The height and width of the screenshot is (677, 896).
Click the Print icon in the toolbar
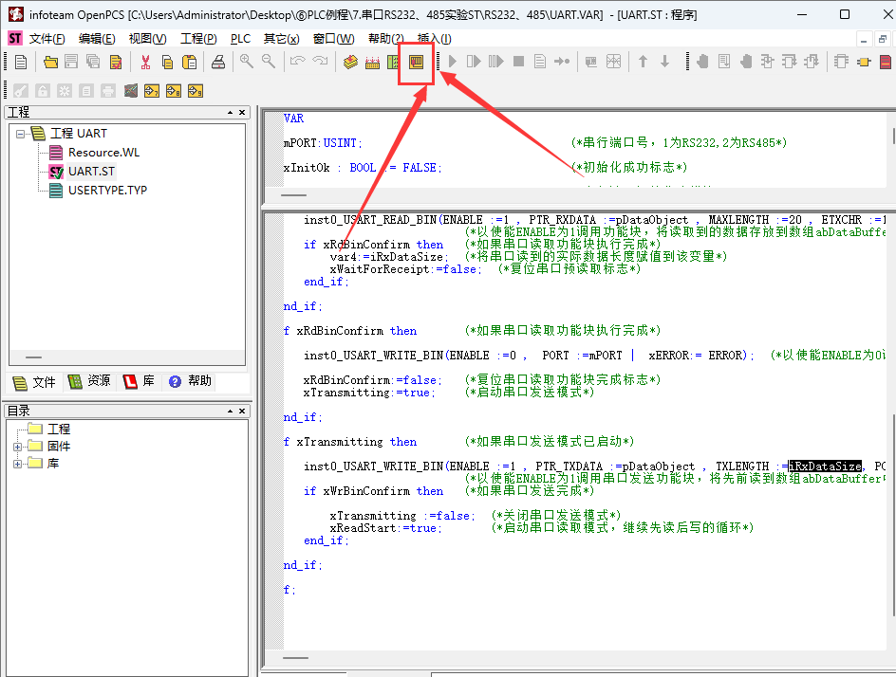click(x=218, y=62)
